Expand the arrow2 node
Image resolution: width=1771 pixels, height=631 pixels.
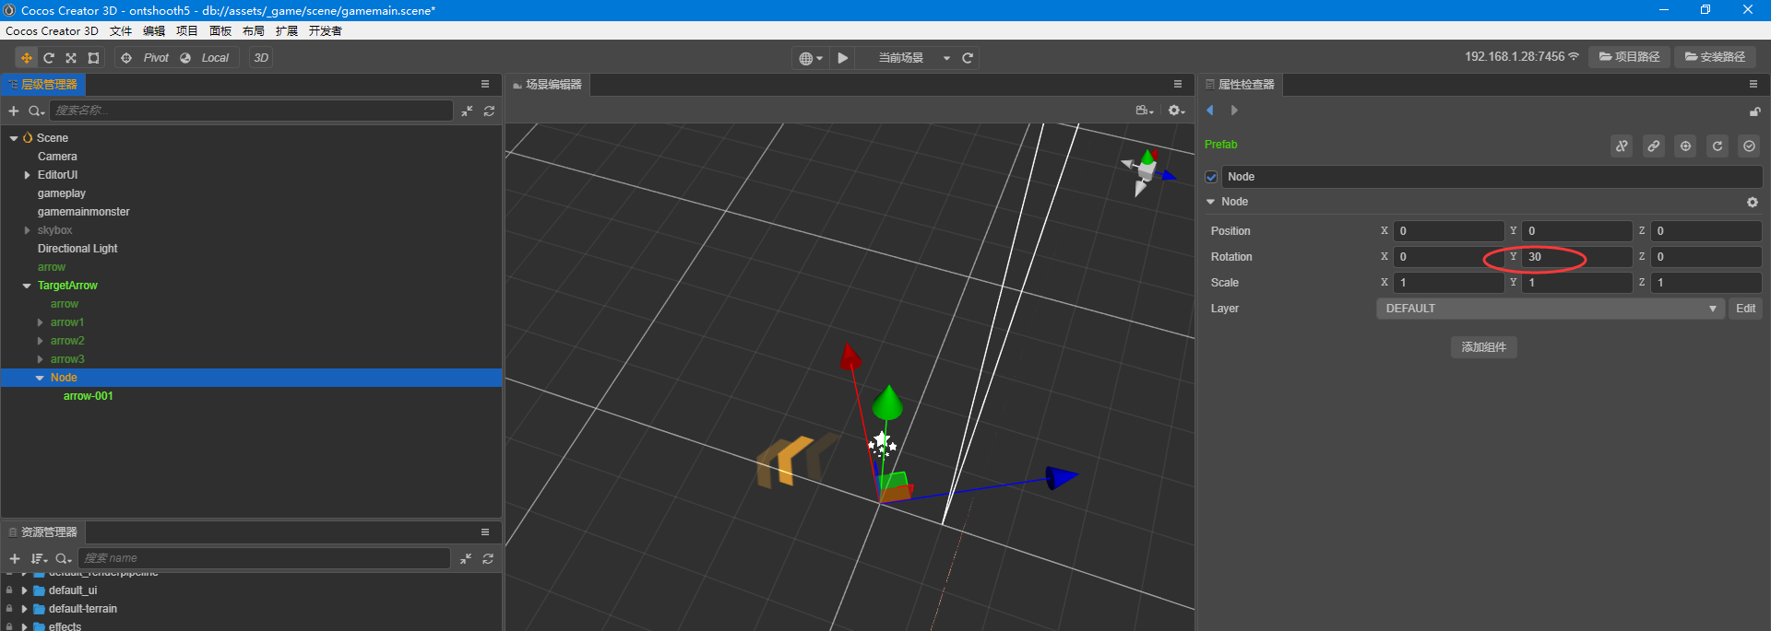click(40, 341)
